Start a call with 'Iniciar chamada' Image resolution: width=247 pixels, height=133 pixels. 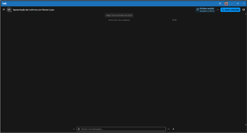tap(230, 10)
